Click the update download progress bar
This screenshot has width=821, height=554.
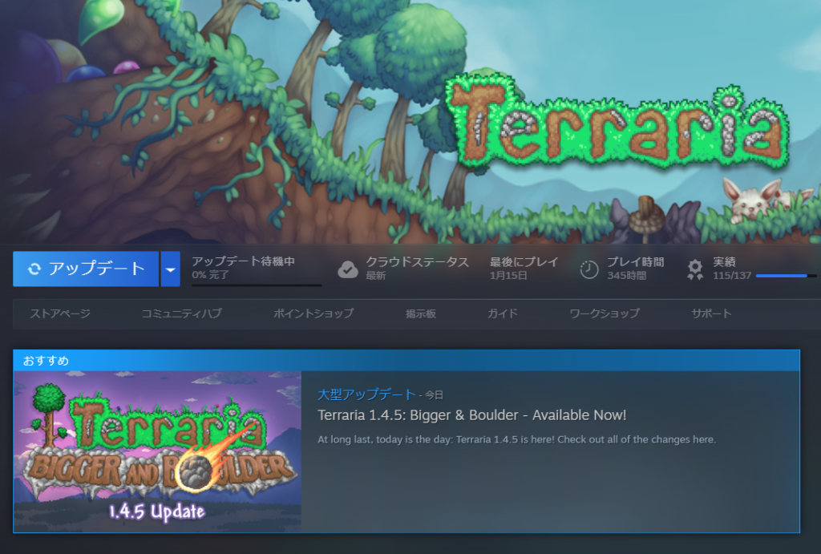point(257,285)
